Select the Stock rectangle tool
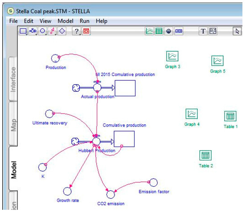Image resolution: width=245 pixels, height=213 pixels. pos(23,31)
